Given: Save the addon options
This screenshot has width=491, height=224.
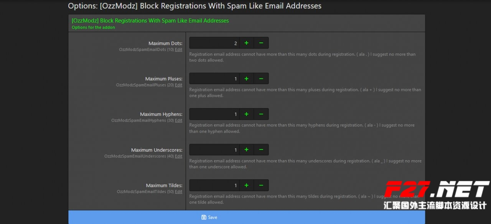Looking at the screenshot, I should 209,217.
